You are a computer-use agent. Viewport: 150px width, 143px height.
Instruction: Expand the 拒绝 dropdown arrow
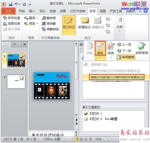click(111, 58)
